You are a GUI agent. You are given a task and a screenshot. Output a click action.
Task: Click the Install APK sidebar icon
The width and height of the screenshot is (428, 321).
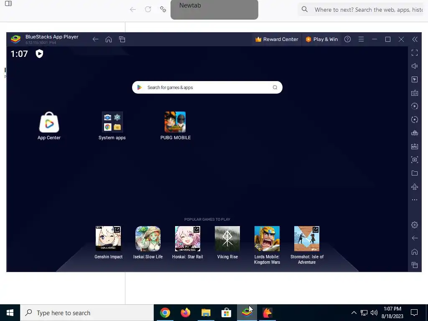[415, 146]
